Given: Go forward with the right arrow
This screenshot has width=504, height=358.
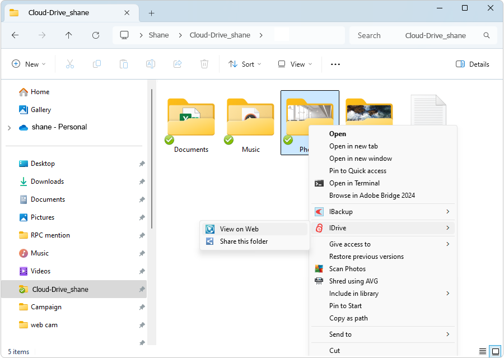Looking at the screenshot, I should click(x=42, y=35).
